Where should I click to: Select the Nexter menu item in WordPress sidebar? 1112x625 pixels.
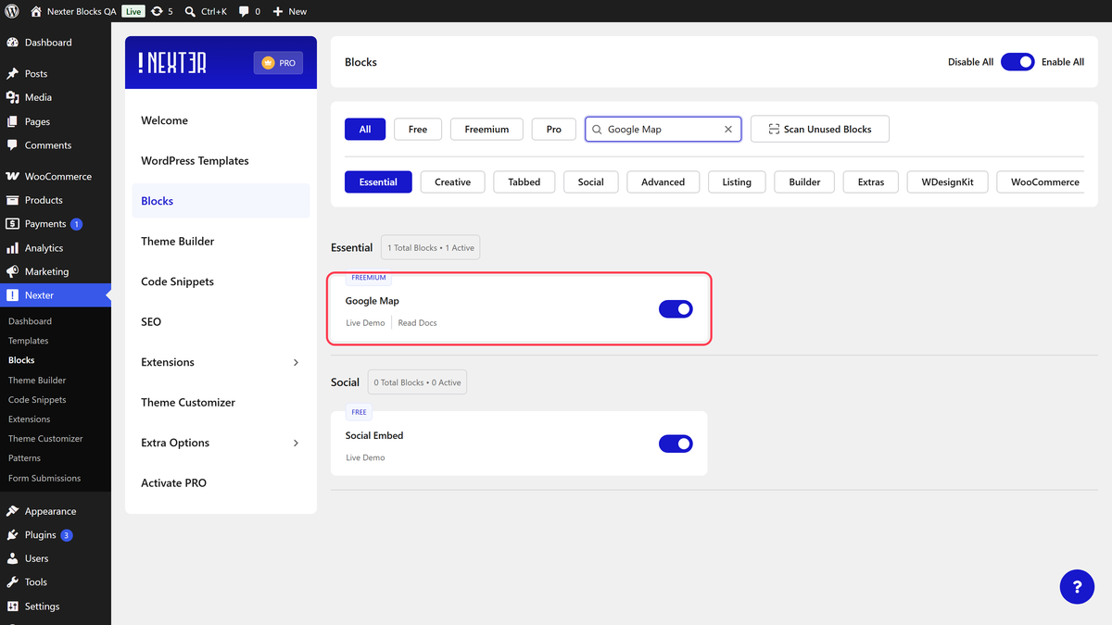[x=56, y=295]
